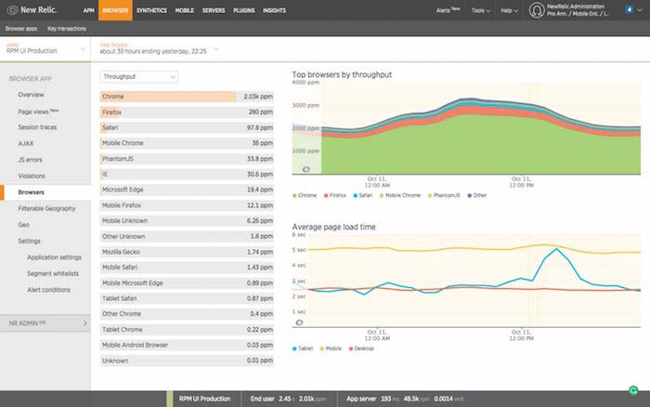
Task: Open the INSIGHTS tab
Action: click(275, 10)
